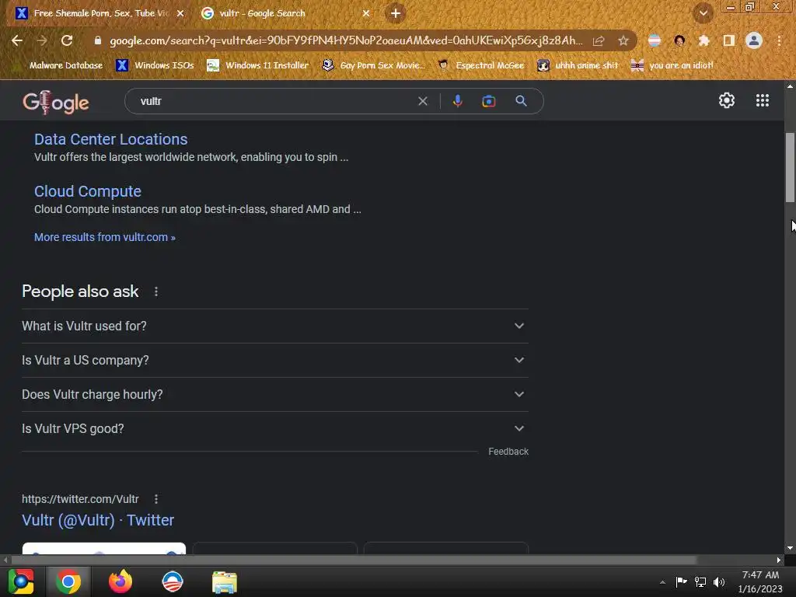Open Chrome profile avatar
Screen dimensions: 796x597
point(753,40)
